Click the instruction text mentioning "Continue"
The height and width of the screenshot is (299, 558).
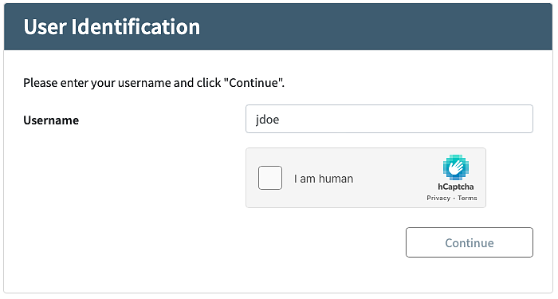[x=154, y=83]
